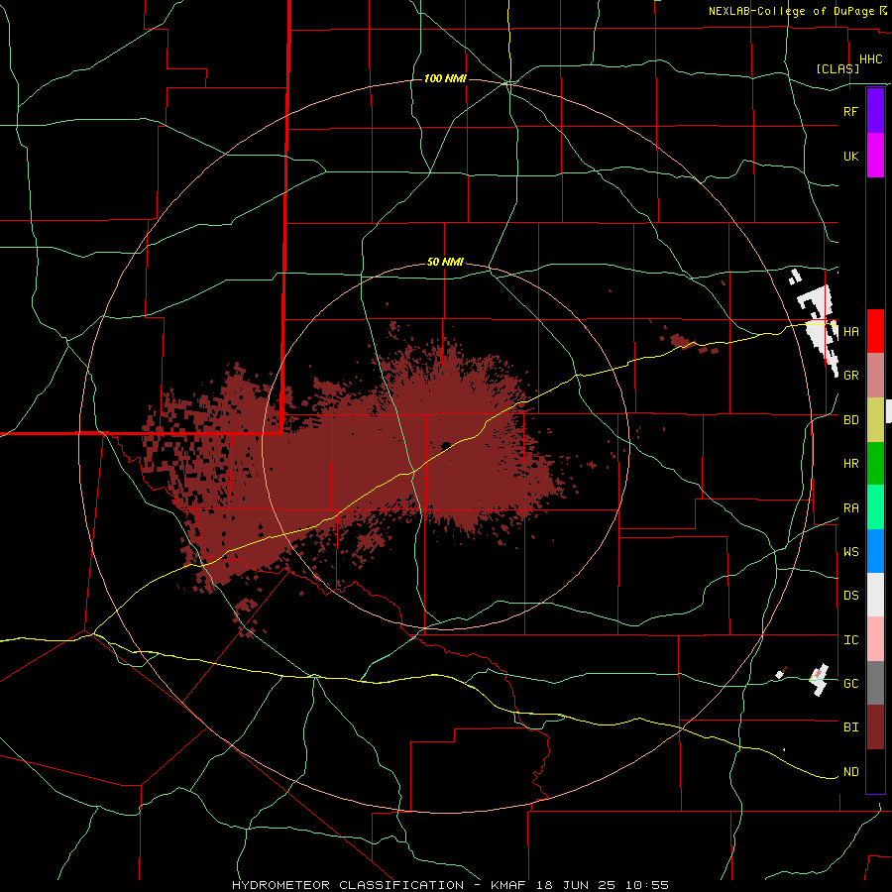
Task: Click the white DS legend swatch
Action: [x=875, y=595]
